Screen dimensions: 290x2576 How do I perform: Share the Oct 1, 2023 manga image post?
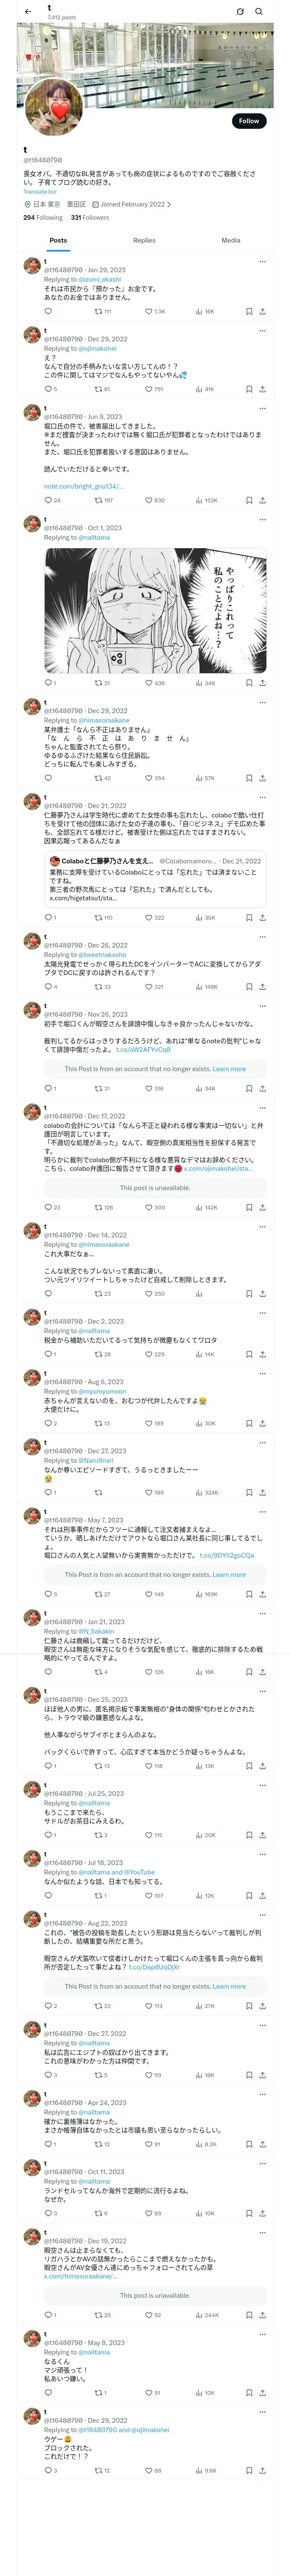coord(262,683)
